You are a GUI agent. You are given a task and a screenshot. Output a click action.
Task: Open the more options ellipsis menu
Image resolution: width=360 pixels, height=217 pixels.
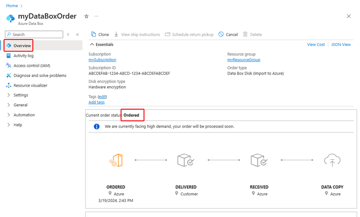(x=96, y=16)
